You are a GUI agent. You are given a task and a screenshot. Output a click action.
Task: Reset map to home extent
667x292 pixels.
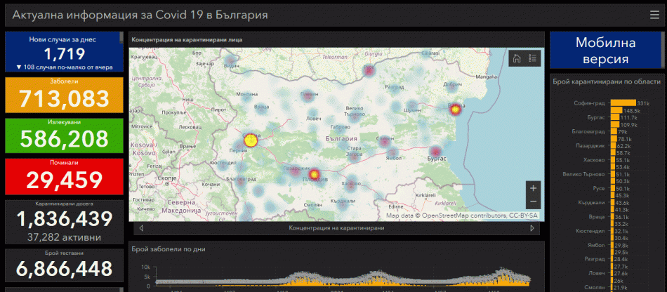(517, 58)
